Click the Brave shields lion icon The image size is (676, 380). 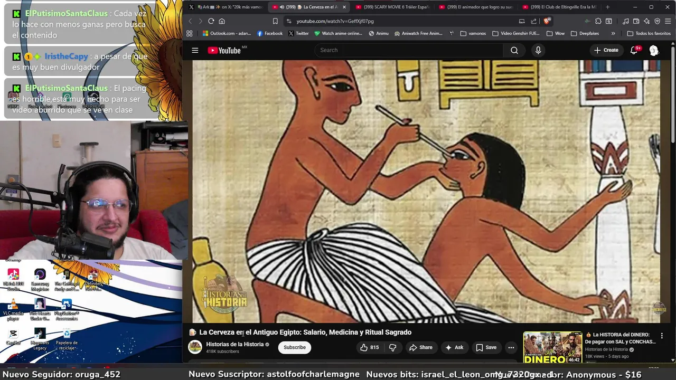[x=547, y=21]
